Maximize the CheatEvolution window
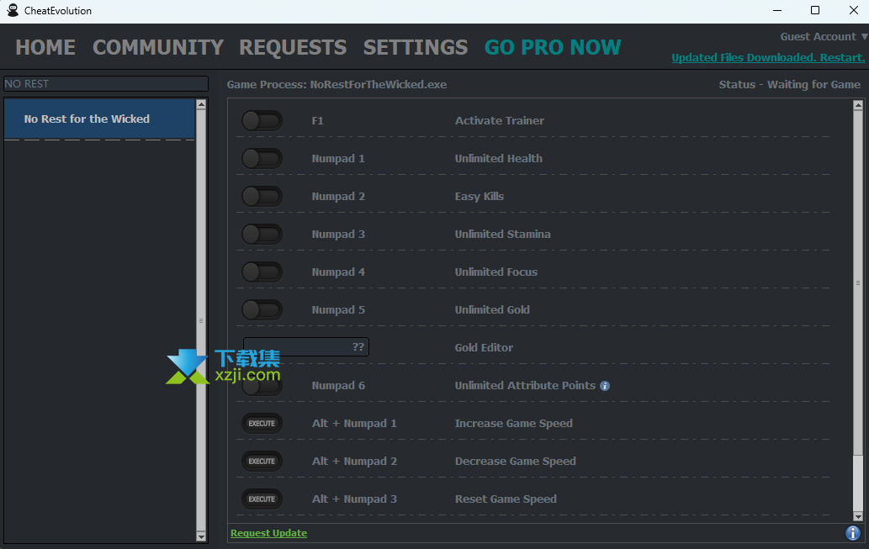 coord(814,11)
